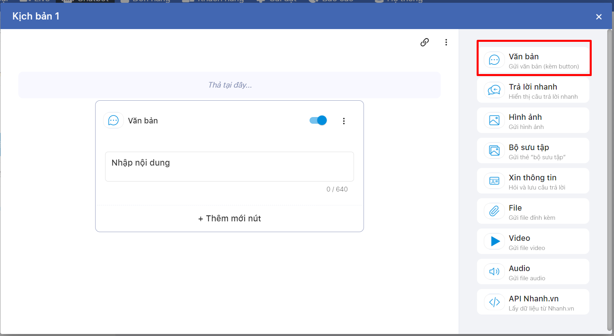The height and width of the screenshot is (336, 614).
Task: Copy scenario link with chain icon
Action: point(424,42)
